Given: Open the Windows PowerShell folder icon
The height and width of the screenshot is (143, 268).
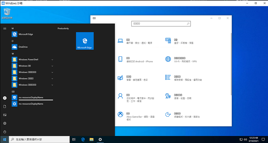Looking at the screenshot, I should pyautogui.click(x=15, y=60).
